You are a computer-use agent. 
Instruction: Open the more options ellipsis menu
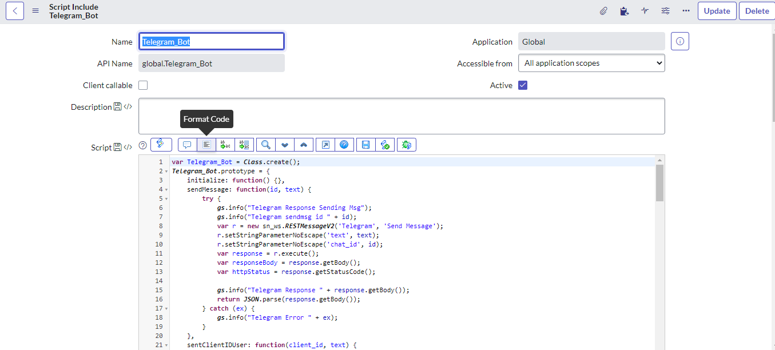click(686, 11)
